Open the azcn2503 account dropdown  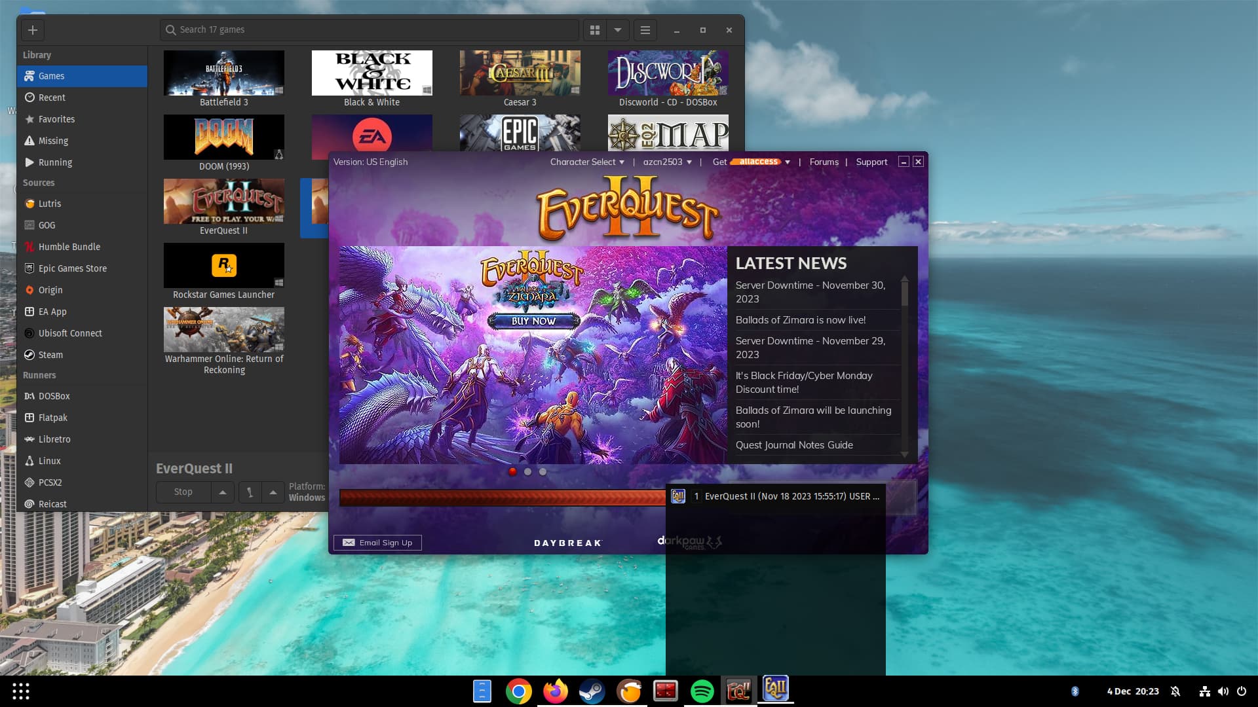pyautogui.click(x=667, y=162)
